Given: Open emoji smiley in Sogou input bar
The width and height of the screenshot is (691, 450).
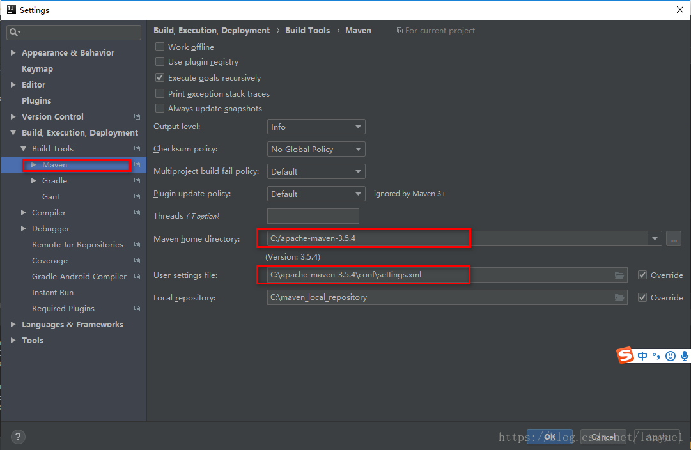Looking at the screenshot, I should pos(671,356).
